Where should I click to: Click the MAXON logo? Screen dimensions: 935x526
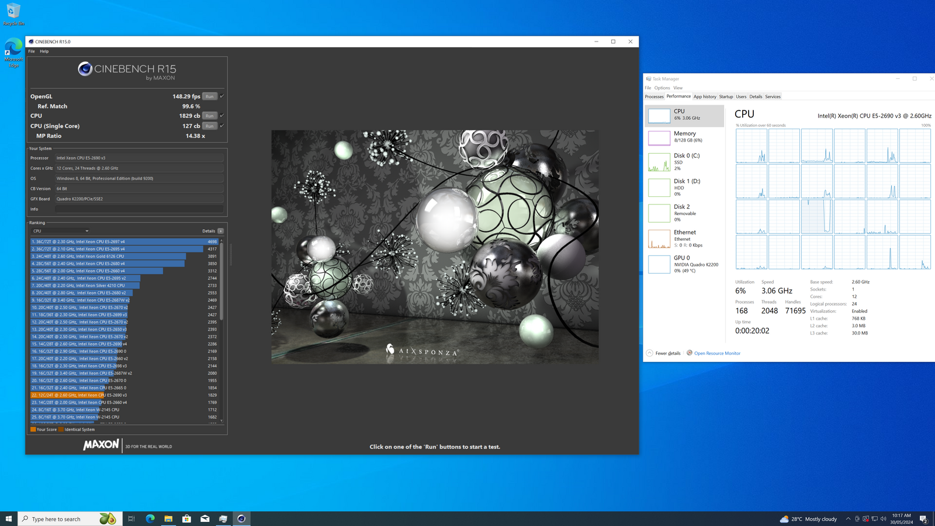tap(101, 445)
